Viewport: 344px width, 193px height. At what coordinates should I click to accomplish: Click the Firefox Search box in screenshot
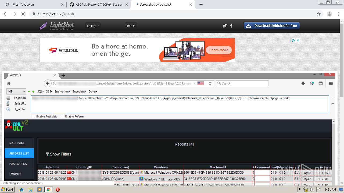(x=242, y=83)
